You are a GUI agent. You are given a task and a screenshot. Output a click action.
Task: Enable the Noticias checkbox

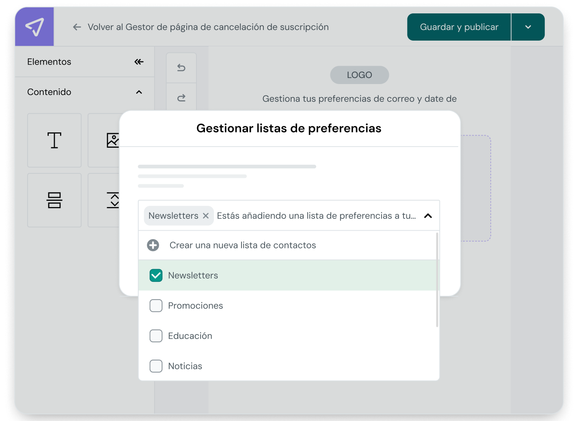pyautogui.click(x=156, y=366)
